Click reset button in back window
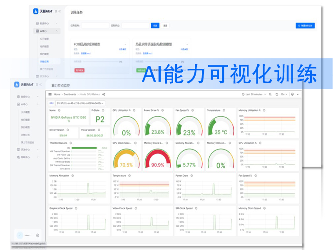333x250 pixels. coord(165,25)
